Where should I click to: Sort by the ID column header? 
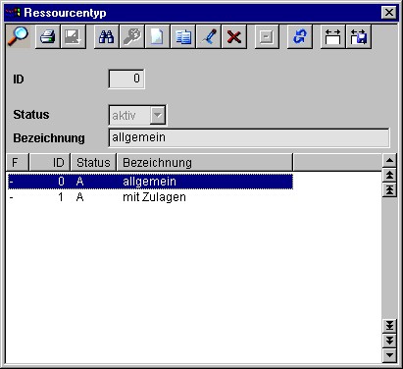pos(50,162)
